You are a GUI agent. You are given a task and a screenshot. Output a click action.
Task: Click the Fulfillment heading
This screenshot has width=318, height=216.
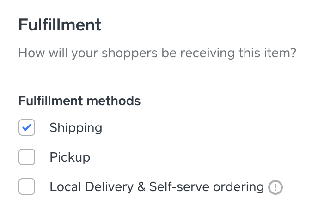coord(60,25)
